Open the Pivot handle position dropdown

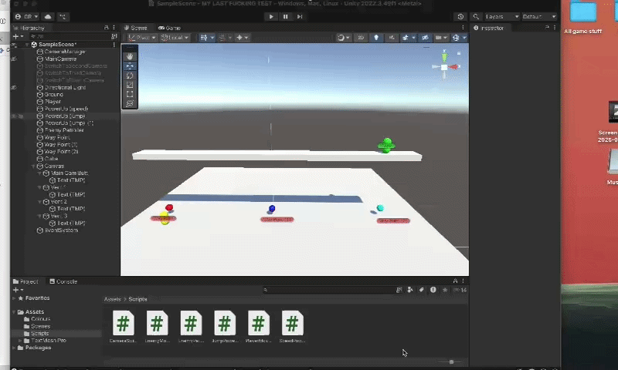142,38
